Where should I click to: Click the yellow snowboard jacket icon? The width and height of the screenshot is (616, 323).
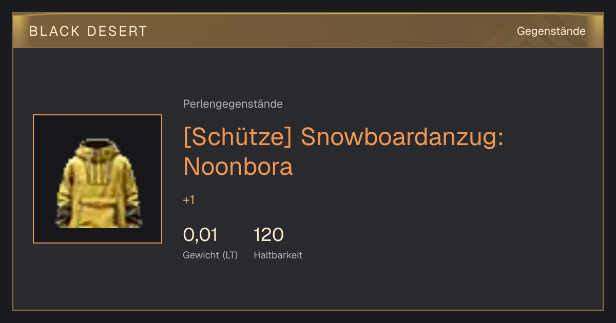(98, 183)
